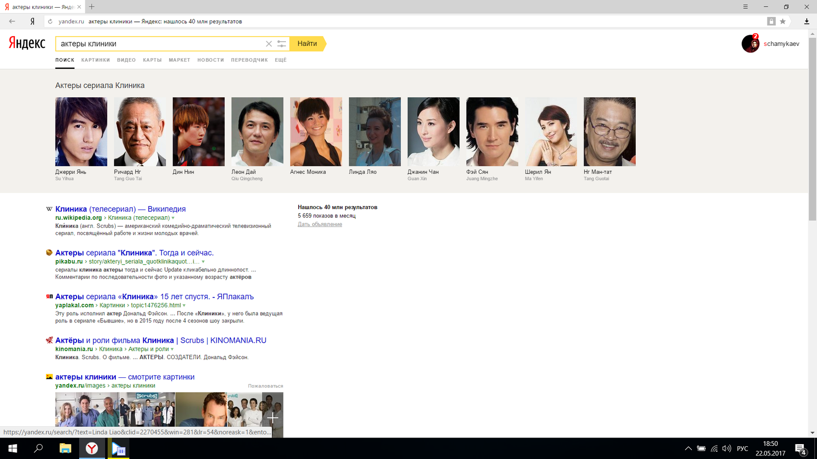Click kinomania favicon beside fourth result

coord(49,340)
